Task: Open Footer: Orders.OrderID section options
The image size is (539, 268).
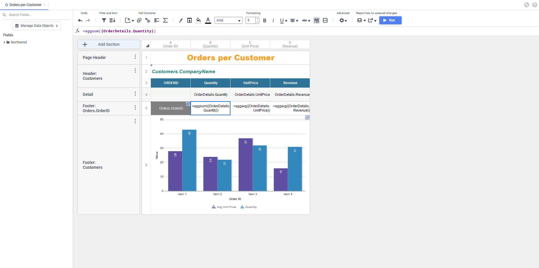Action: (135, 107)
